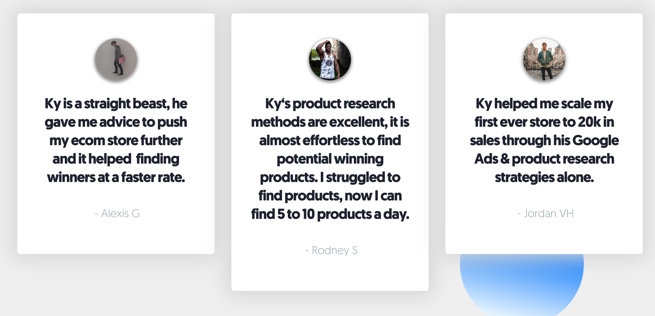The width and height of the screenshot is (655, 316).
Task: Click the text 'strategies alone.'
Action: tap(544, 178)
